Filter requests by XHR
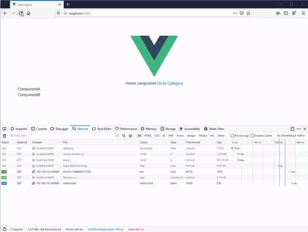 point(171,136)
